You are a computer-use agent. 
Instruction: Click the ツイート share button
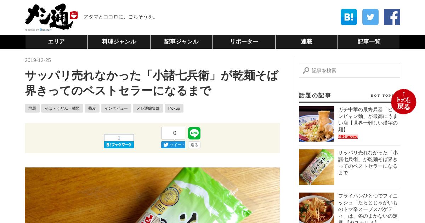click(173, 145)
